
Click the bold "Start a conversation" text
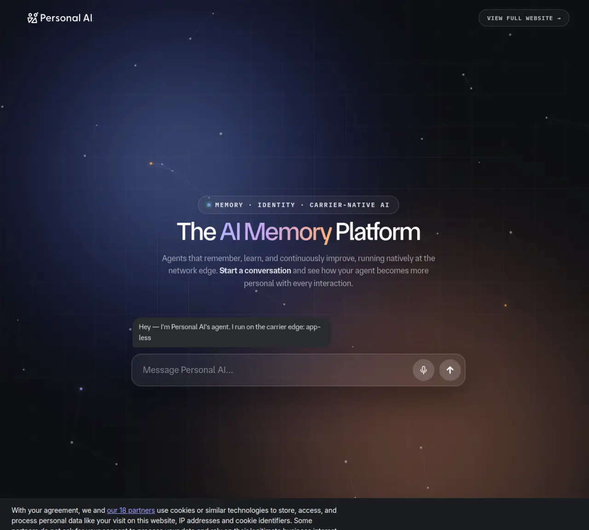[x=255, y=271]
